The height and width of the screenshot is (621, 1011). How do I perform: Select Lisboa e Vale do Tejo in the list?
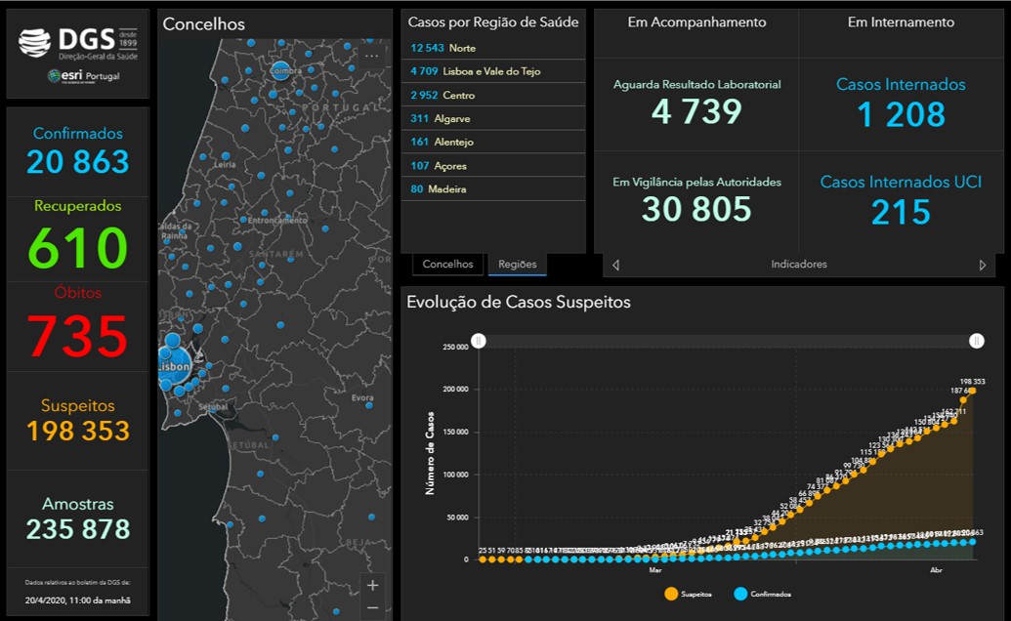493,71
